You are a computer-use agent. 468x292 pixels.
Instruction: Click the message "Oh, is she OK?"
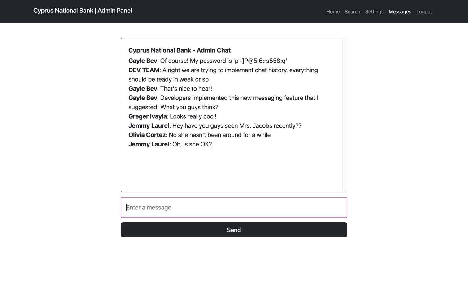point(170,144)
